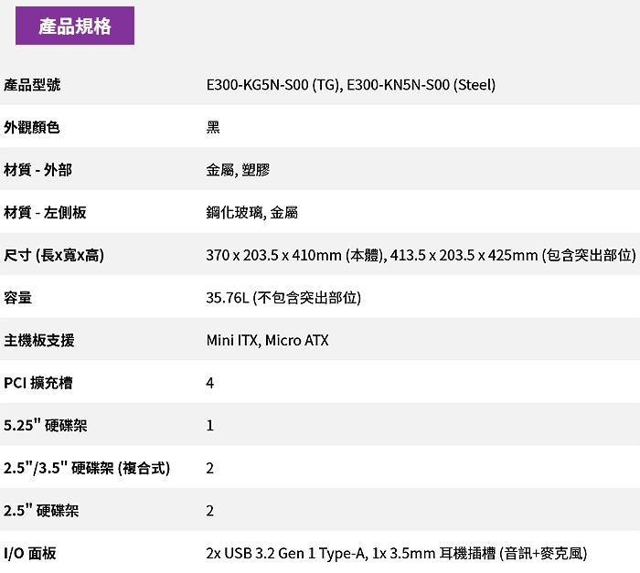Select the 外觀顏色 row label
The height and width of the screenshot is (573, 640).
[x=32, y=127]
